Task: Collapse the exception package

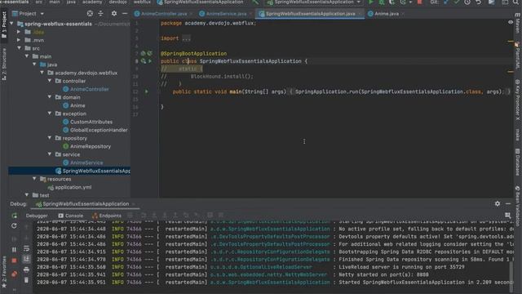Action: (x=49, y=114)
